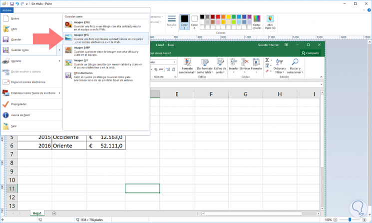This screenshot has height=223, width=372.
Task: Add a new sheet with plus button
Action: pyautogui.click(x=54, y=213)
